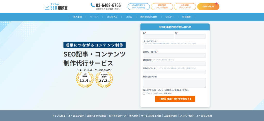Image resolution: width=264 pixels, height=121 pixels.
Task: Focus the 氏 input field
Action: (159, 36)
